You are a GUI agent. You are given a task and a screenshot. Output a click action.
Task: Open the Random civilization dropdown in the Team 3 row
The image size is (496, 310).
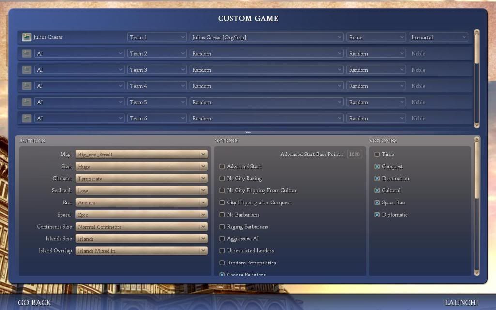tap(376, 70)
